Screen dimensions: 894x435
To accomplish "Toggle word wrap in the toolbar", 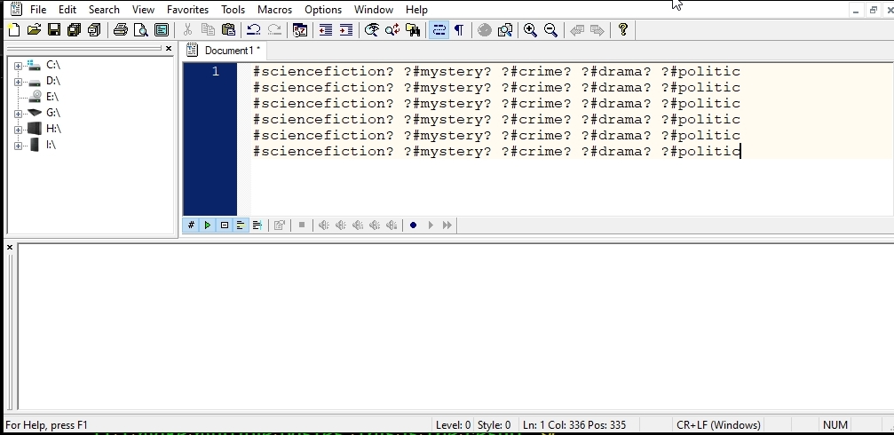I will (439, 29).
